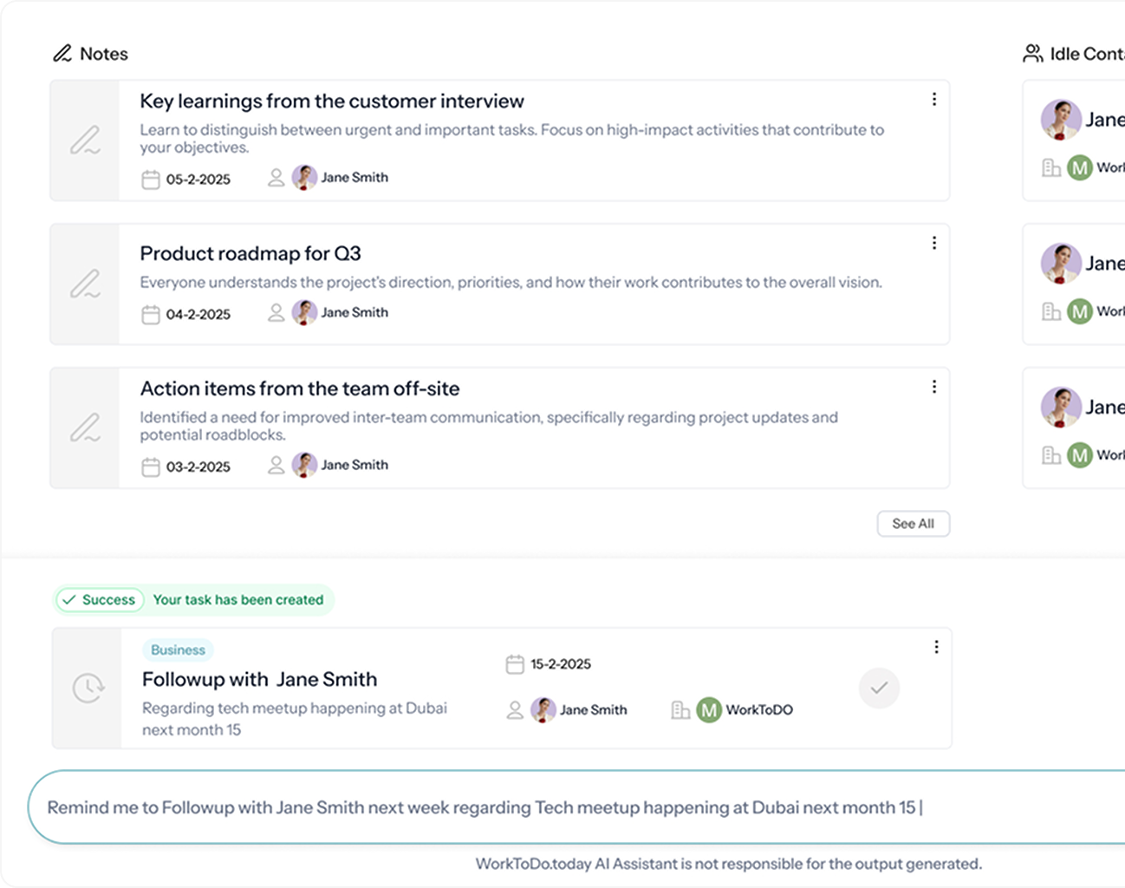1125x888 pixels.
Task: Click Jane Smith avatar in Followup task
Action: (x=543, y=709)
